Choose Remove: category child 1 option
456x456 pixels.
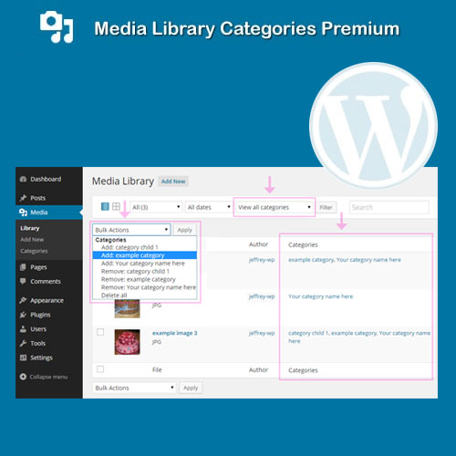coord(145,271)
